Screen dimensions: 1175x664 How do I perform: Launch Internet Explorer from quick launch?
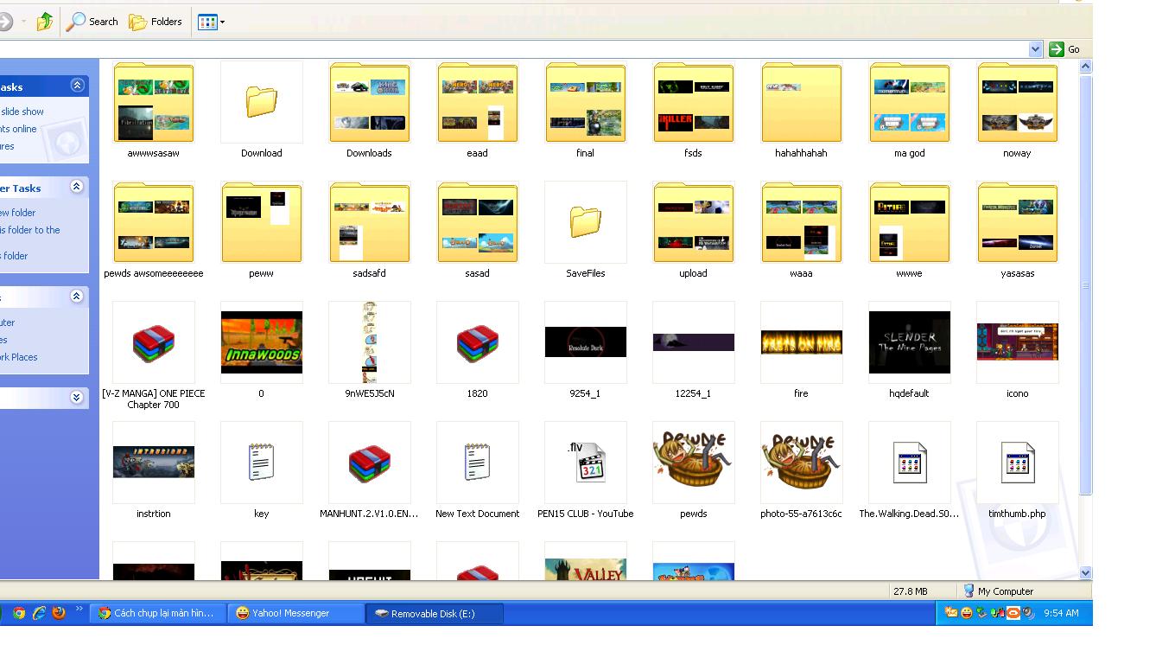(x=39, y=613)
